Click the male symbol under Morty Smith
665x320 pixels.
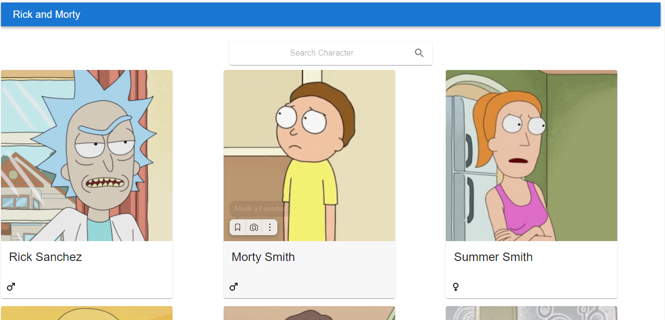coord(234,287)
